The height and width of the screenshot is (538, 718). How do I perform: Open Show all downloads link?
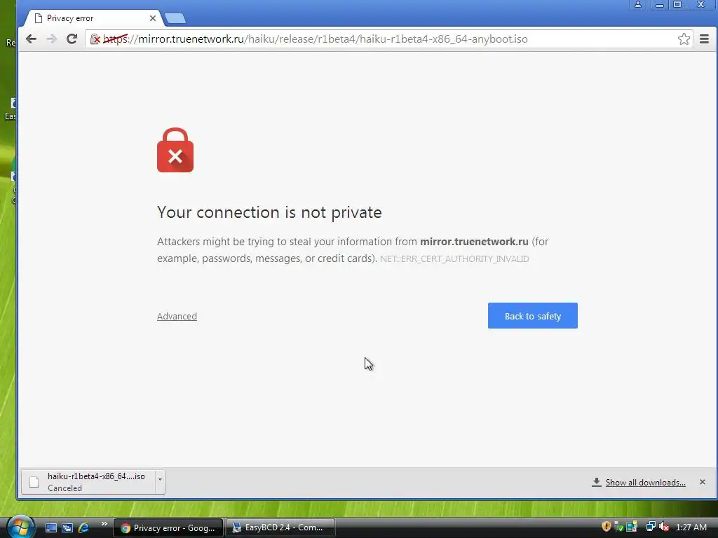645,483
